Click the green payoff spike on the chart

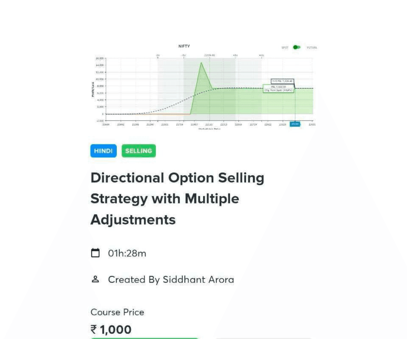(x=201, y=75)
